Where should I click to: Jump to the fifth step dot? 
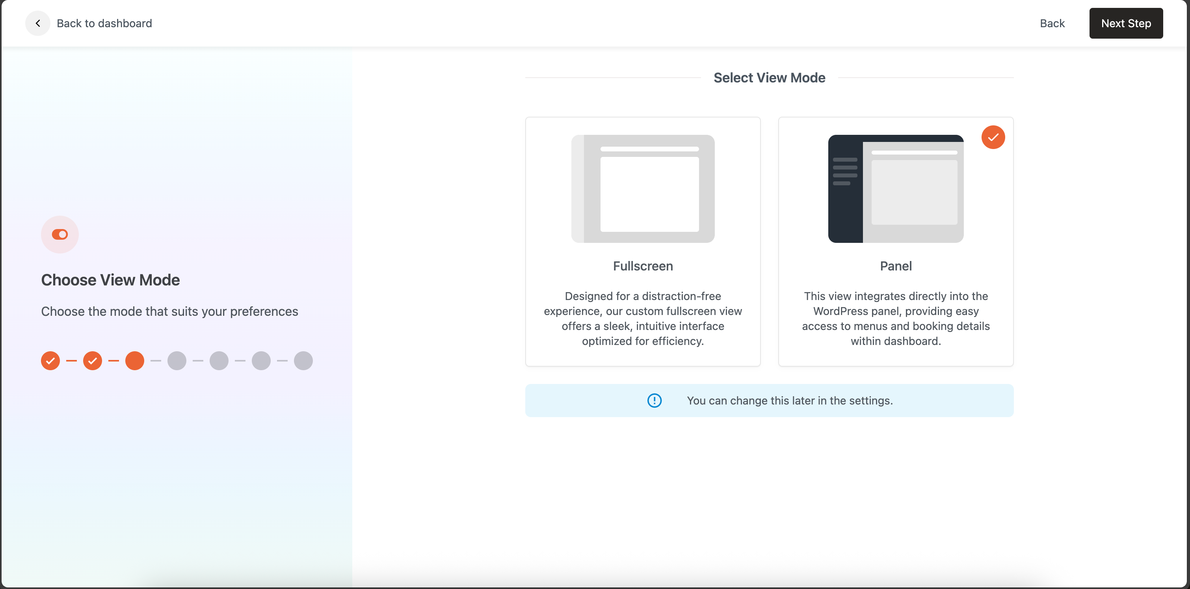[219, 361]
